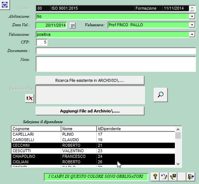Click the red X clear path button

(30, 98)
